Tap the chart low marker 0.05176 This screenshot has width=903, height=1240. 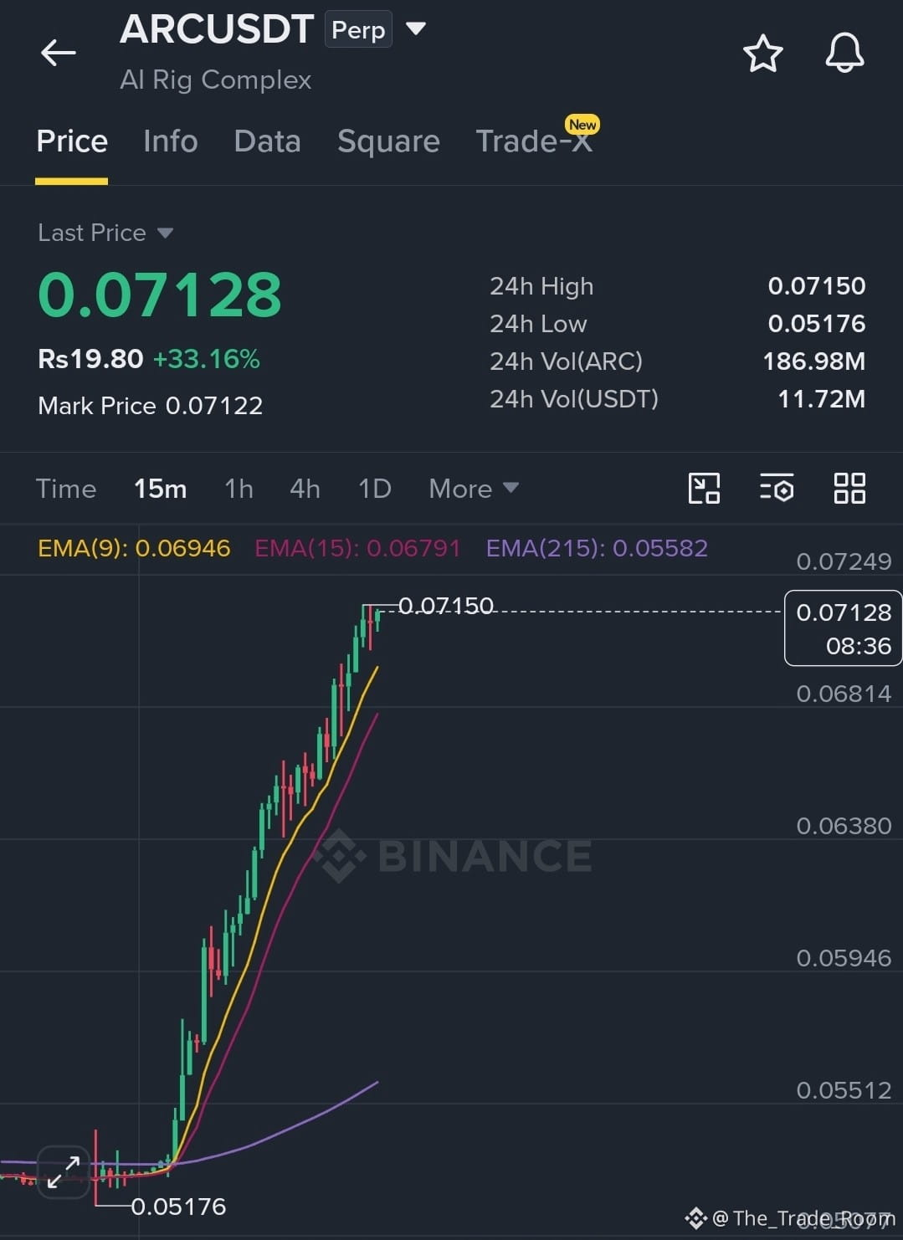(178, 1207)
